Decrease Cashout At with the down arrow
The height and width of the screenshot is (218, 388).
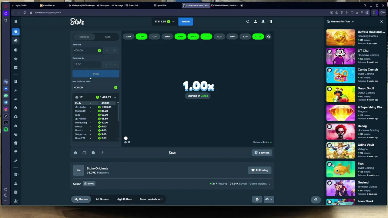point(106,64)
